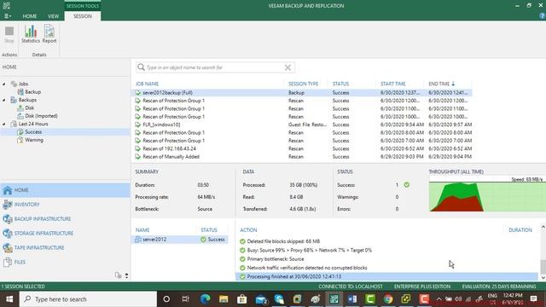Screen dimensions: 546x307
Task: Open the BACKUP INFRASTRUCTURE pane
Action: click(65, 219)
